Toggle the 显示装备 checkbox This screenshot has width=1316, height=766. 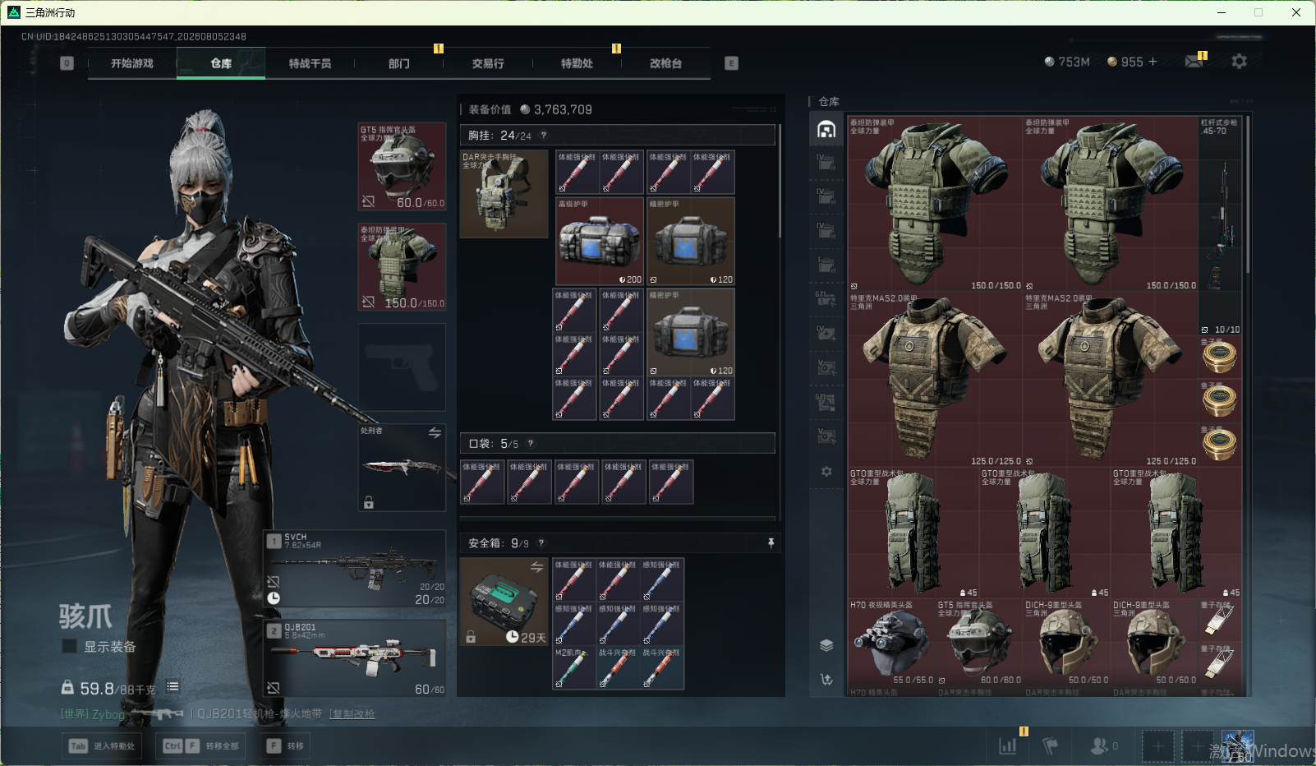pos(70,646)
